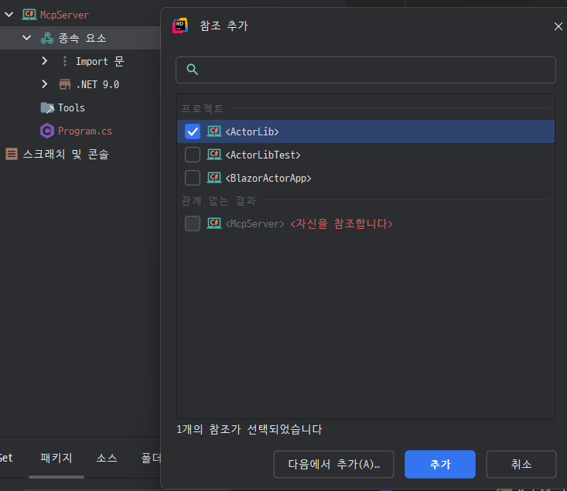This screenshot has width=567, height=491.
Task: Uncheck the ActorLib checkbox
Action: (x=193, y=132)
